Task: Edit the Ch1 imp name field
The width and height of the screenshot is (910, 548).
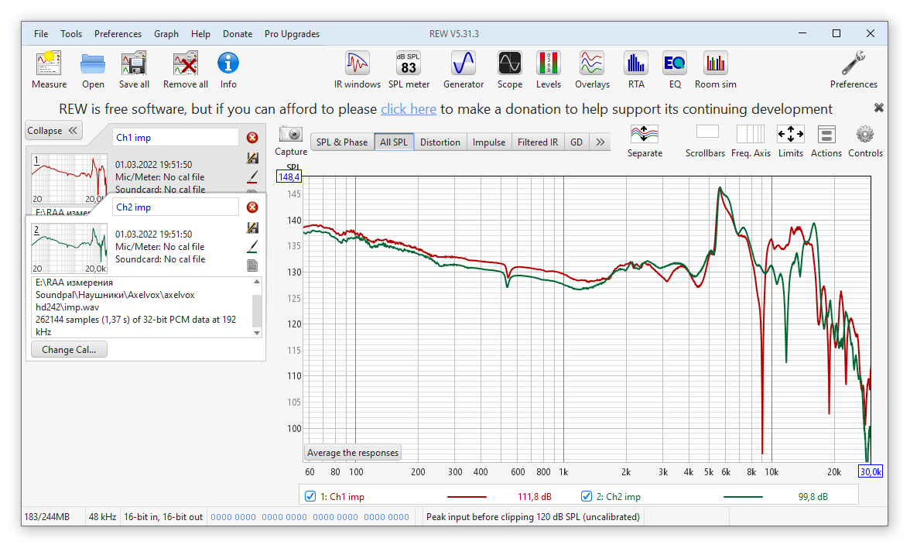Action: pyautogui.click(x=175, y=138)
